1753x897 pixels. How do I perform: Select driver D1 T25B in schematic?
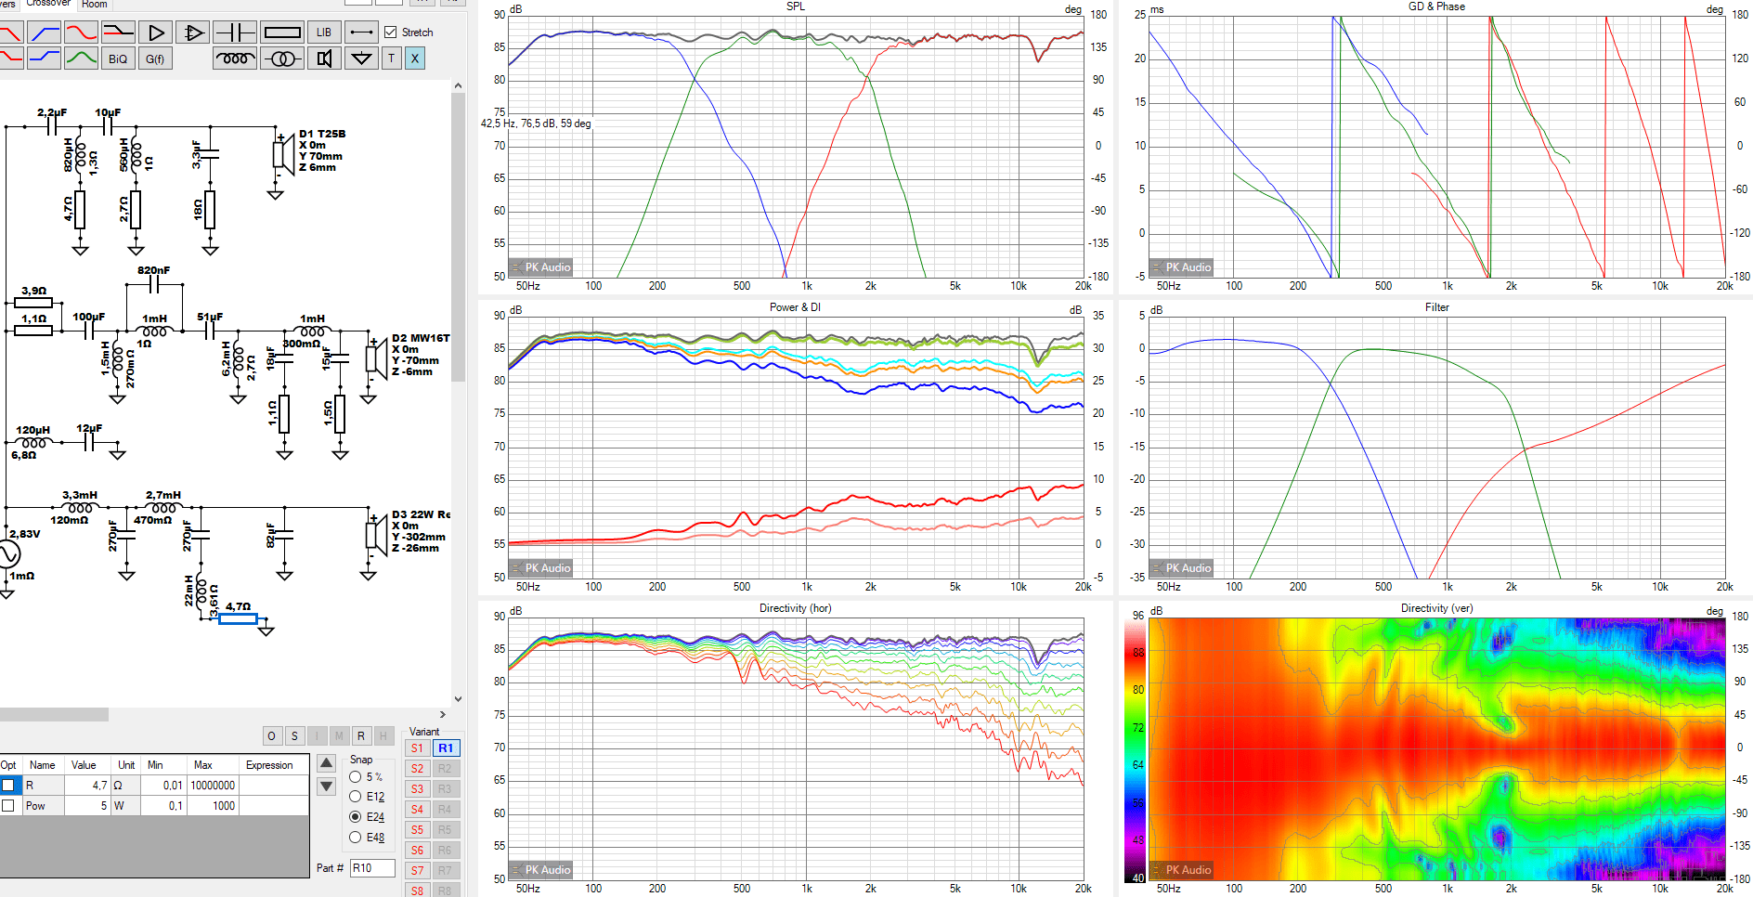[282, 153]
